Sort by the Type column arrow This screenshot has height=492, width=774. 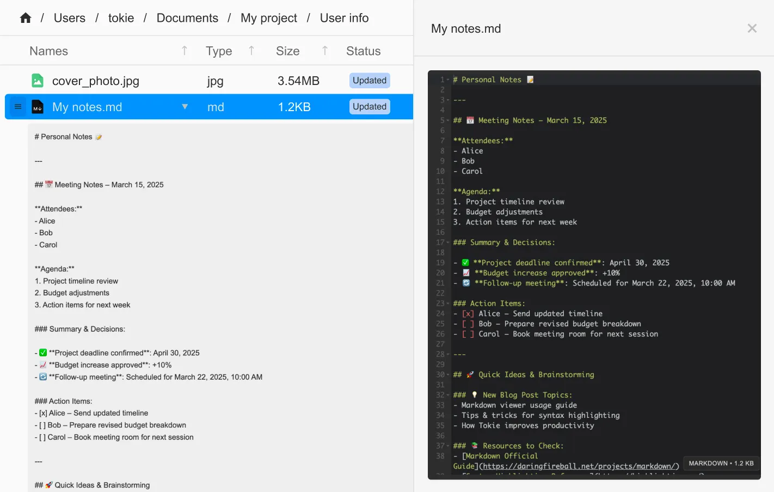tap(251, 51)
